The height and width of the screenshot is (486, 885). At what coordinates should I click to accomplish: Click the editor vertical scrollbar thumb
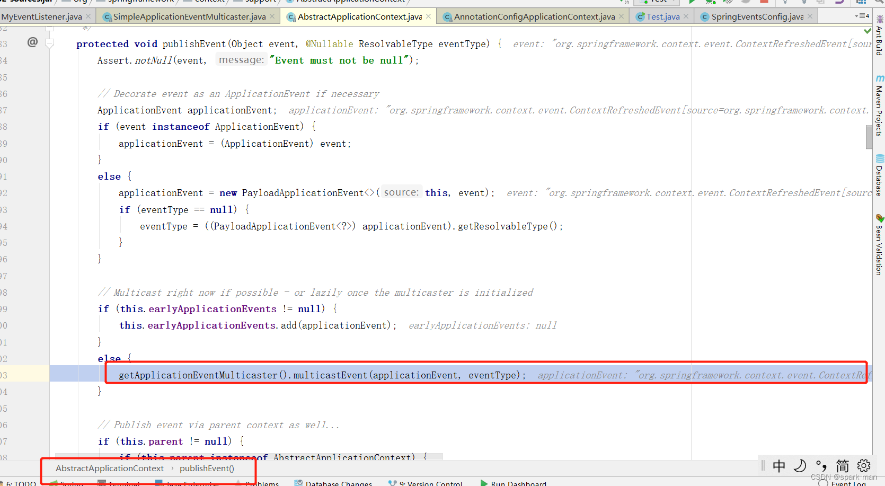[869, 137]
